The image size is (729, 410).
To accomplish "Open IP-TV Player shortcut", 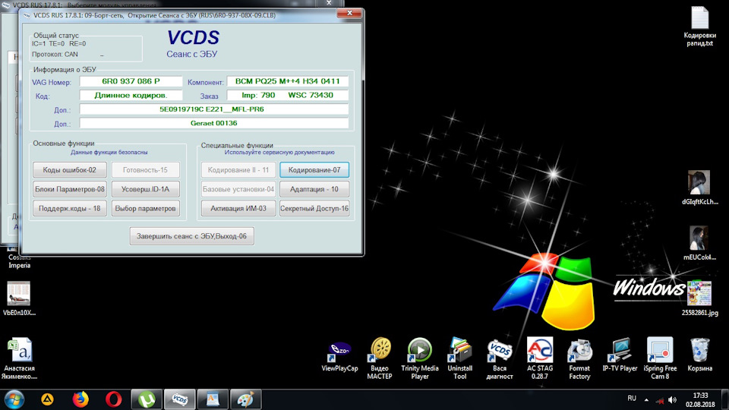I will tap(620, 355).
